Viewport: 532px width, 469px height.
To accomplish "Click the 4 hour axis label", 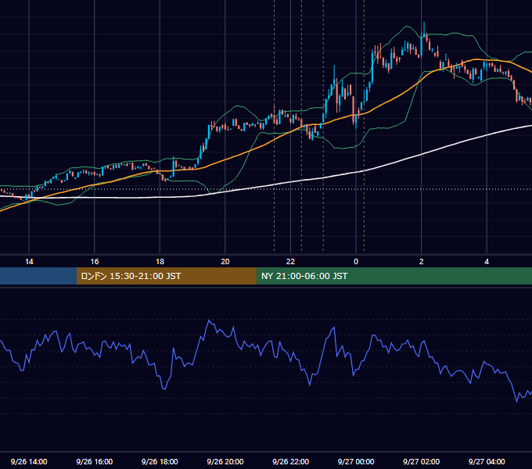I will click(x=487, y=262).
